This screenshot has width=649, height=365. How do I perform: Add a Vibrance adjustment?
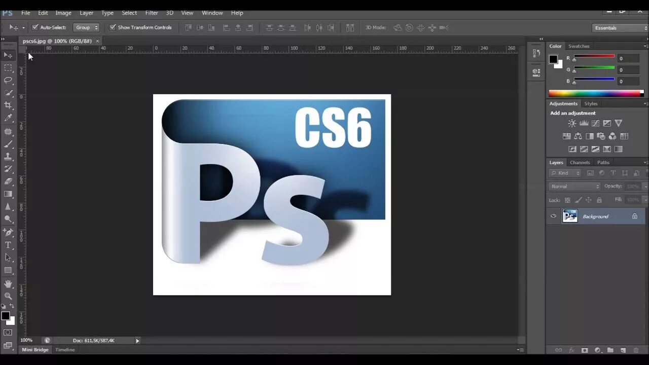[x=619, y=123]
